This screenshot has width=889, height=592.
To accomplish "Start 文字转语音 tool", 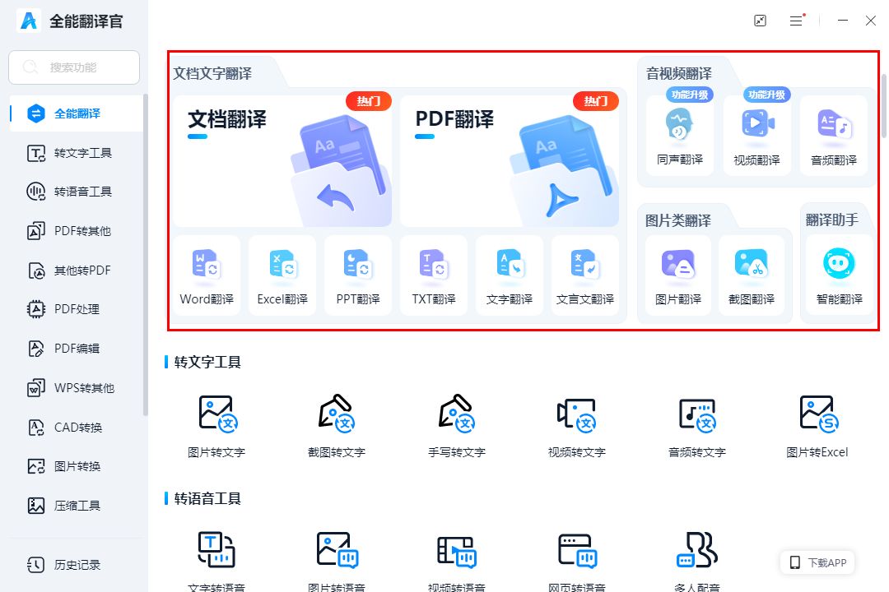I will (x=216, y=561).
